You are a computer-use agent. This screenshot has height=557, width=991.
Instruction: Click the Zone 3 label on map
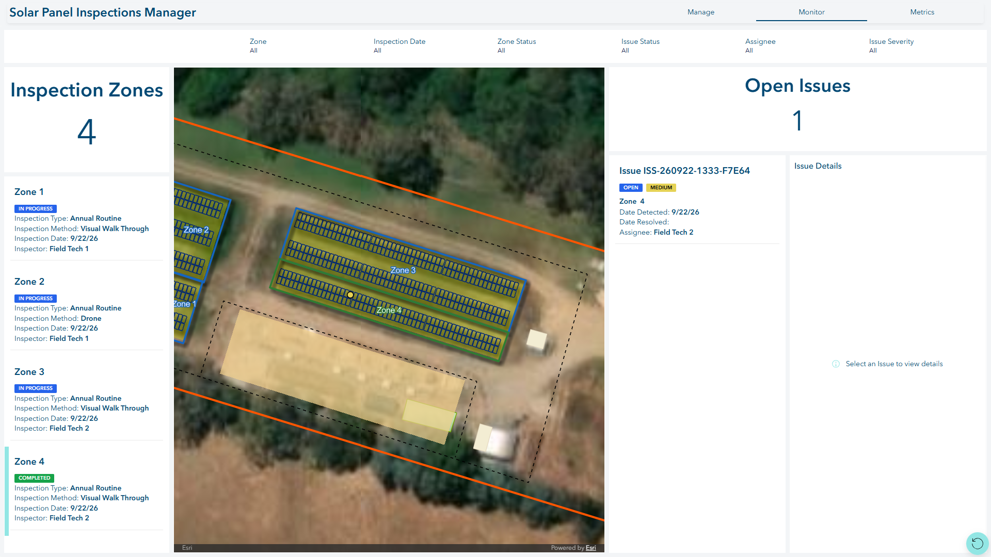click(403, 270)
